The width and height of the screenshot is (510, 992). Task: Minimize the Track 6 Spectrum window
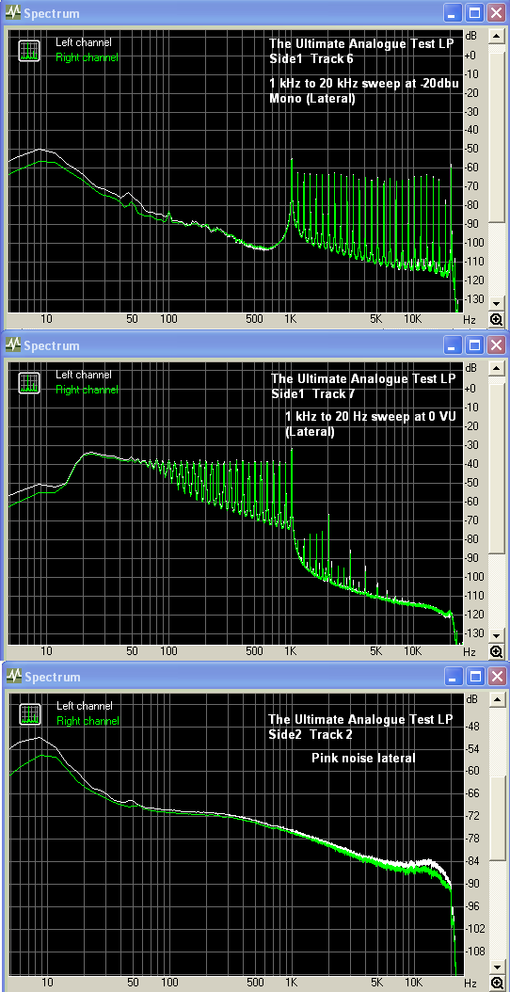pos(453,13)
